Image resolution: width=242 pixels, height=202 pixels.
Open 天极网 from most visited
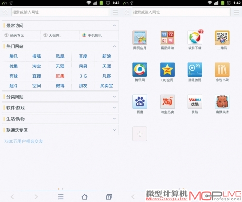pyautogui.click(x=52, y=35)
